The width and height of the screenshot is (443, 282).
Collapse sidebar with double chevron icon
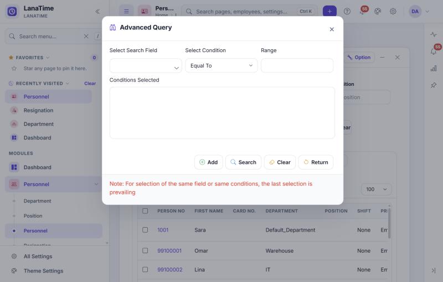click(97, 12)
